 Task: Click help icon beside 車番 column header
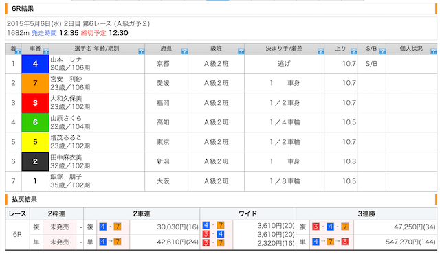coord(46,51)
